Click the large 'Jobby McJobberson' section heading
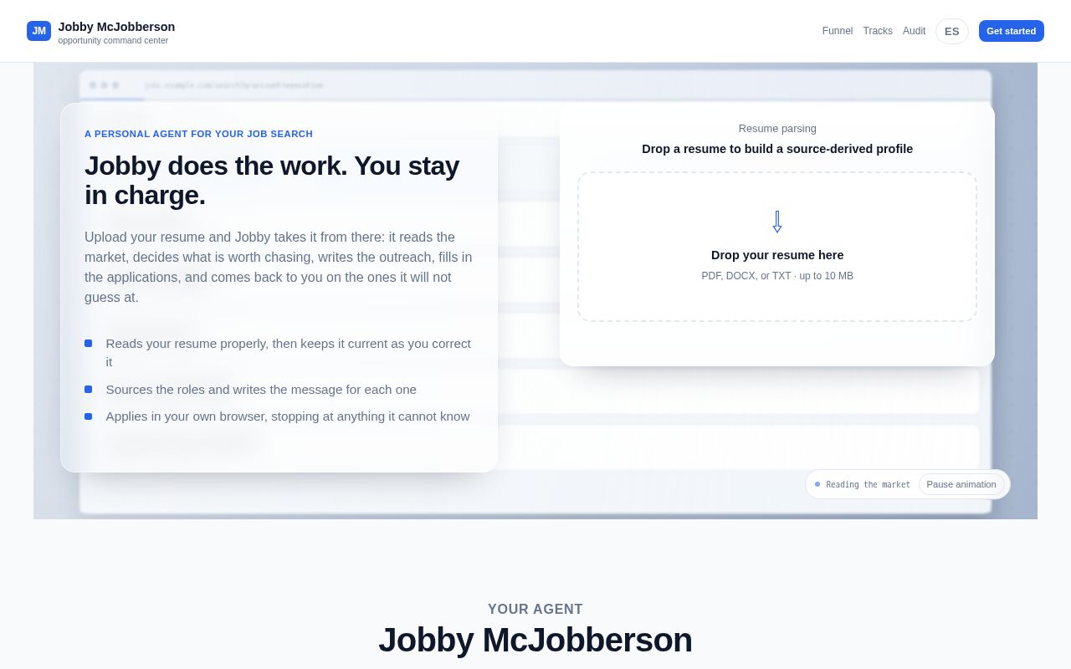 pos(535,640)
